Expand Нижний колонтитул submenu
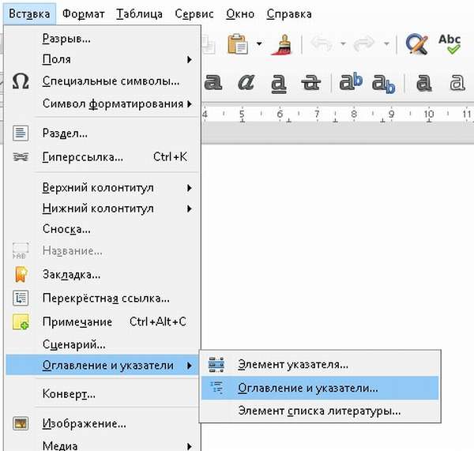Image resolution: width=474 pixels, height=451 pixels. tap(102, 209)
